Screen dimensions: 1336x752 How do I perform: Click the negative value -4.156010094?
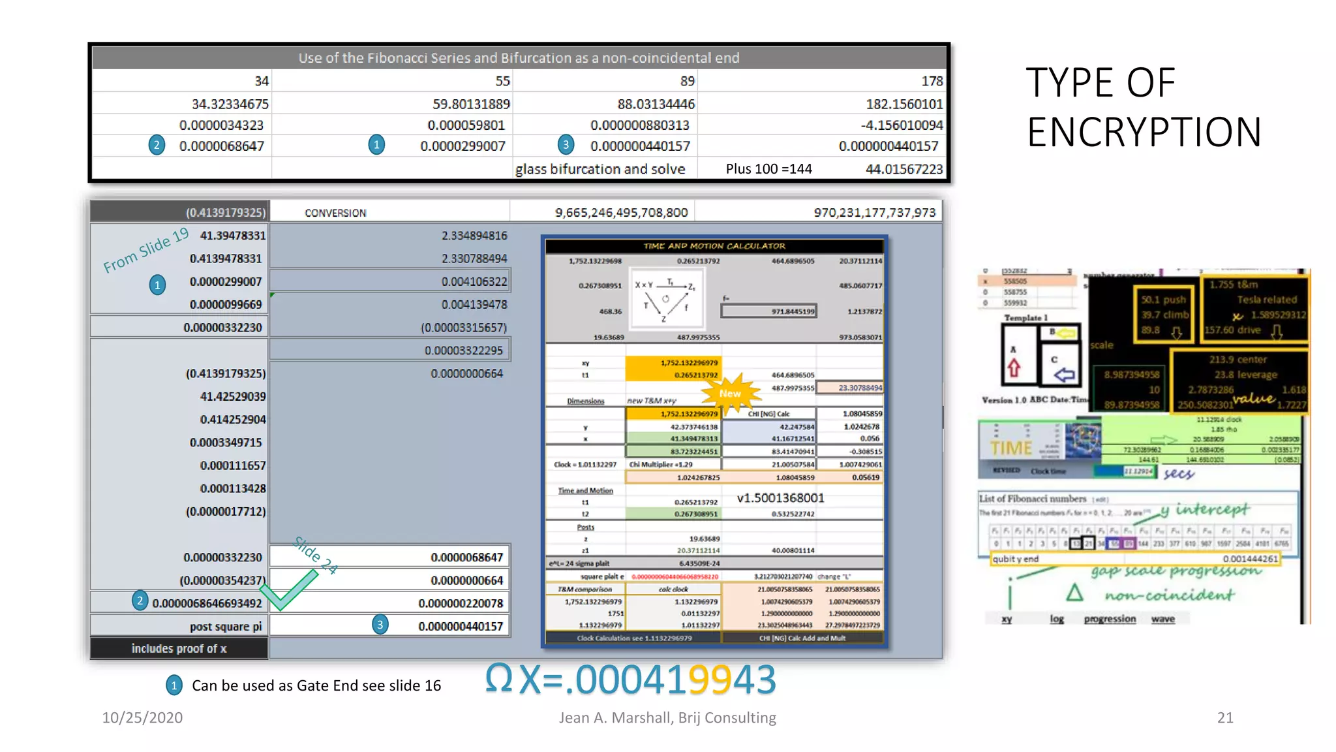click(x=902, y=125)
